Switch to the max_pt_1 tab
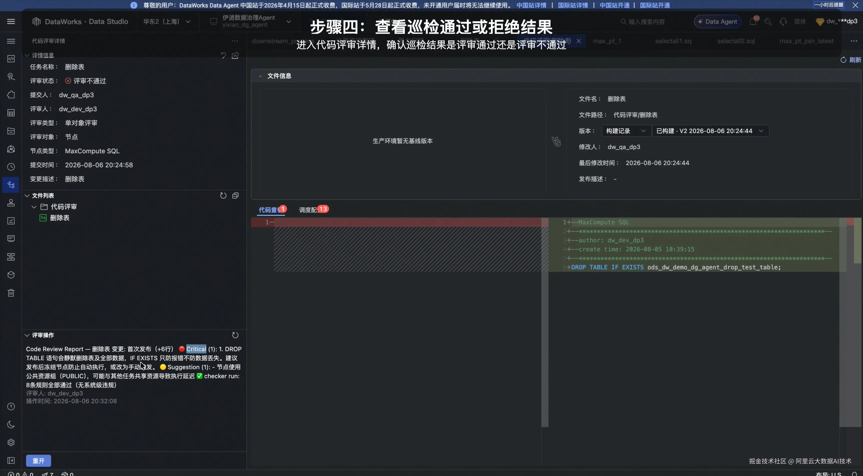 [x=607, y=41]
